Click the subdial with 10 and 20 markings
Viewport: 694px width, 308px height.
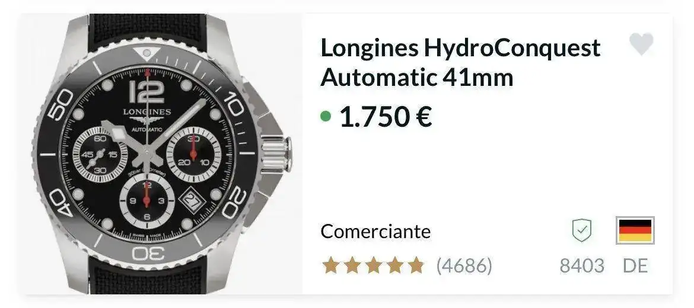tap(193, 154)
